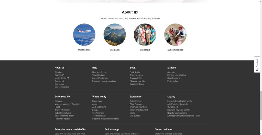Log in to Emirates Skywards
This screenshot has height=135, width=262.
point(179,101)
